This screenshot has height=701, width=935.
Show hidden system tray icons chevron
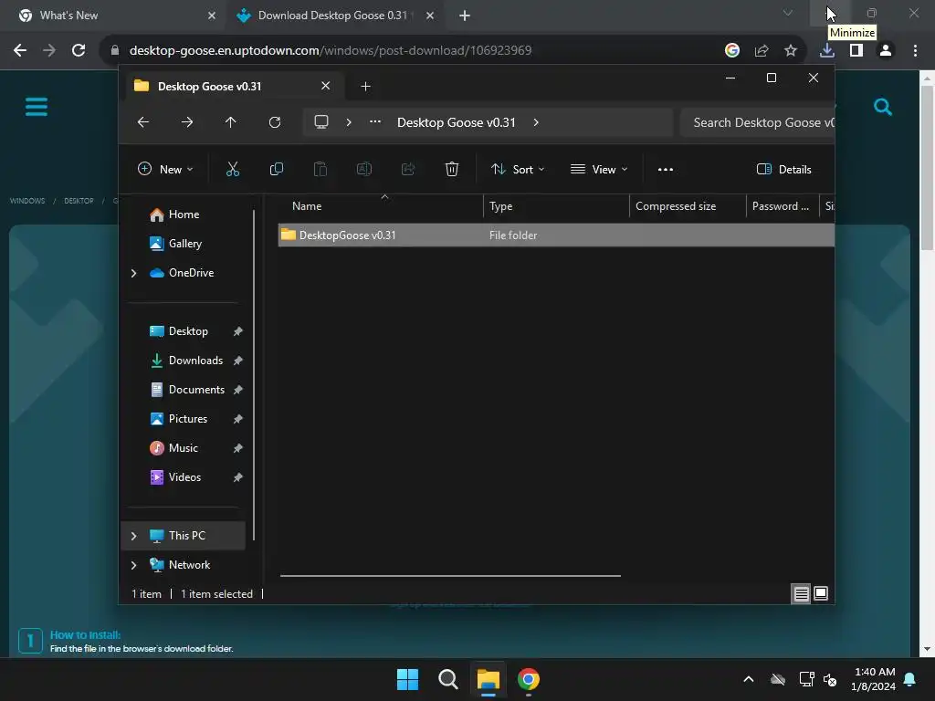tap(749, 679)
